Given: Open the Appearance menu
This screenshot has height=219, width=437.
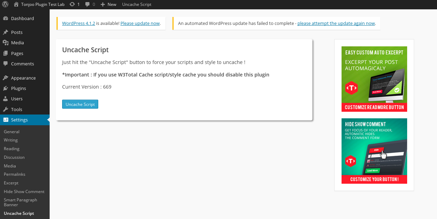Looking at the screenshot, I should 25,78.
